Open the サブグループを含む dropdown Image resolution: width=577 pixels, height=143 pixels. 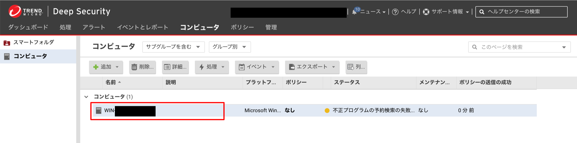173,47
